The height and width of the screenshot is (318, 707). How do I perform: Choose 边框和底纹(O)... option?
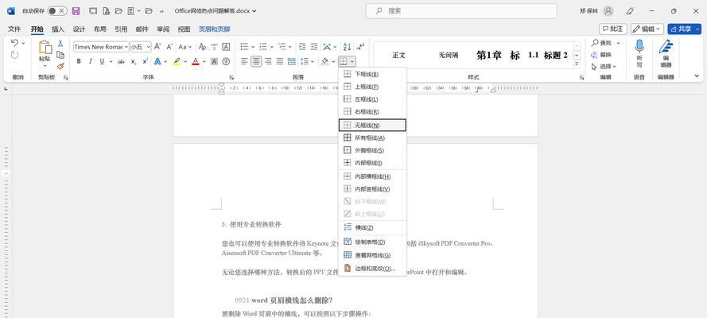[x=372, y=269]
